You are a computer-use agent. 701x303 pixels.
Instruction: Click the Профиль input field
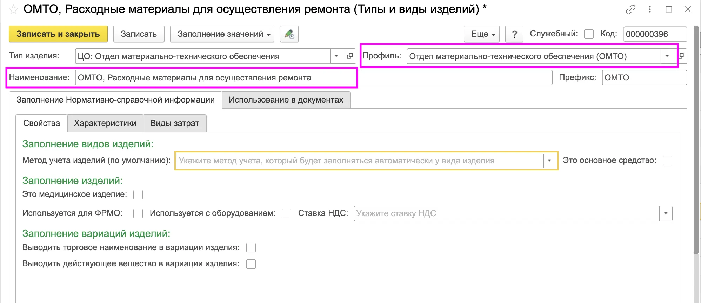click(534, 56)
